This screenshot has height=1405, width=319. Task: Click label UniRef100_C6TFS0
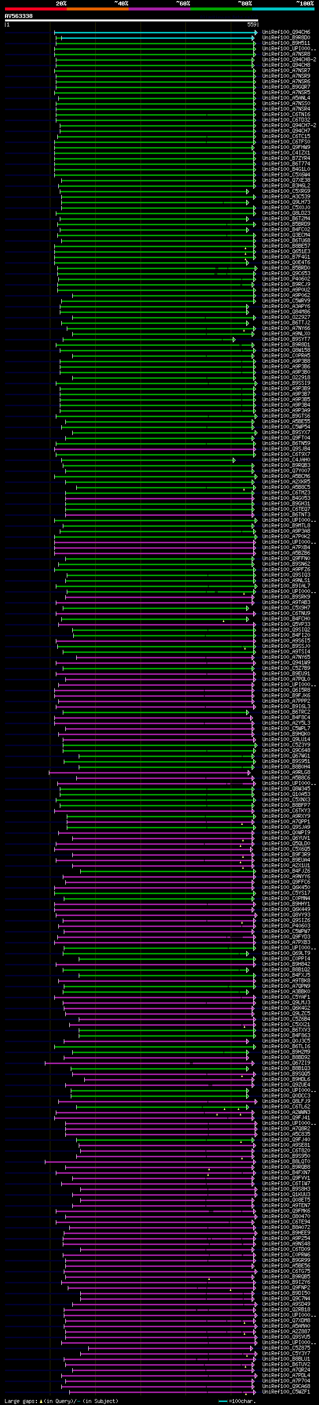[286, 142]
